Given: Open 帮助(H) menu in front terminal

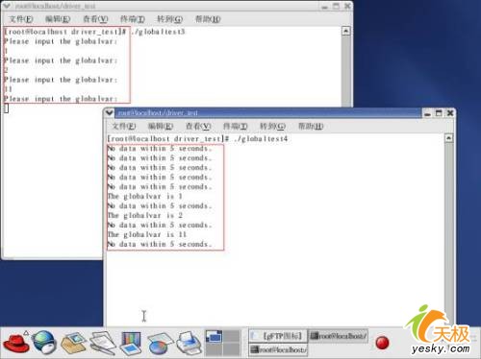Looking at the screenshot, I should (311, 126).
